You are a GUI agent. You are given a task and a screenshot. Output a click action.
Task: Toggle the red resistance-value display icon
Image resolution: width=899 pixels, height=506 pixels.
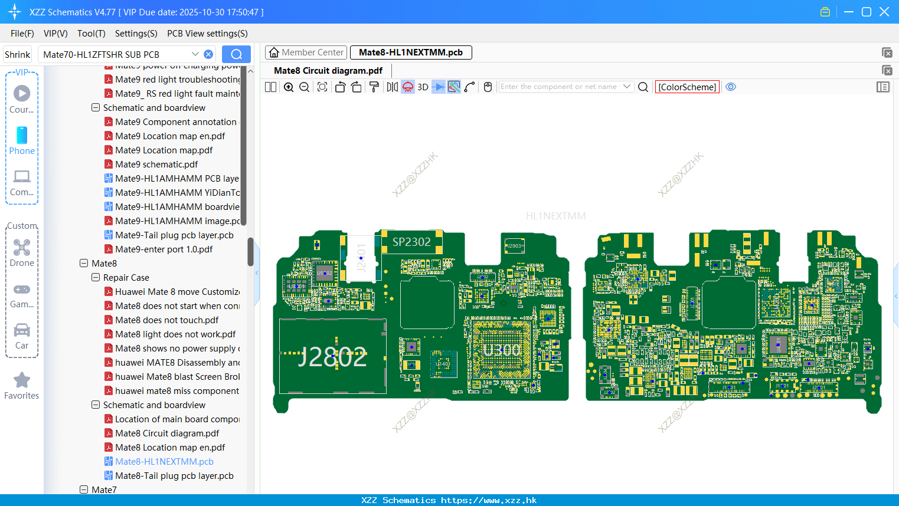point(408,87)
